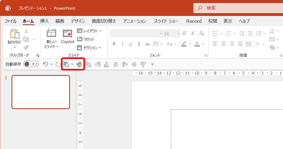283x149 pixels.
Task: Click the PowerPoint logo in title bar
Action: point(8,8)
